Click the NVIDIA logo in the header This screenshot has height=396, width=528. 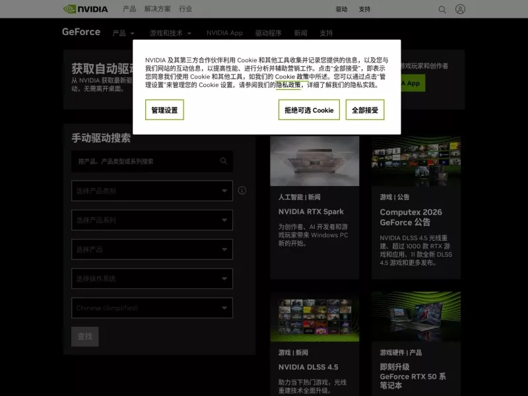pos(86,9)
